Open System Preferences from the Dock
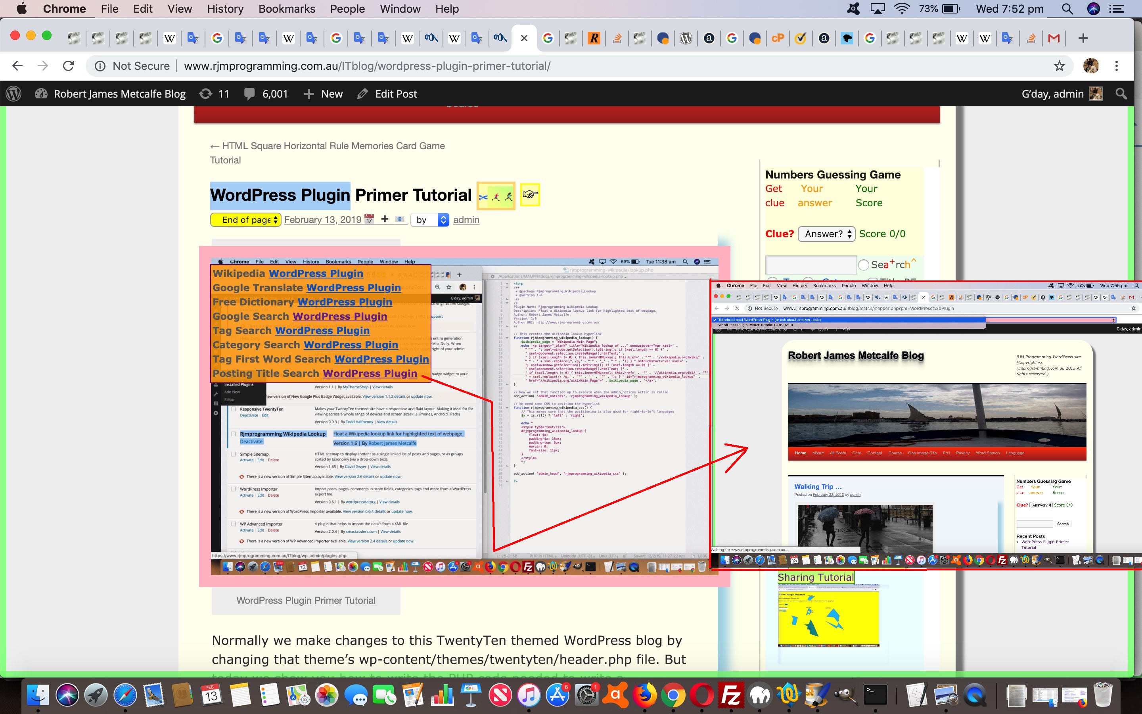Image resolution: width=1142 pixels, height=714 pixels. (x=586, y=695)
